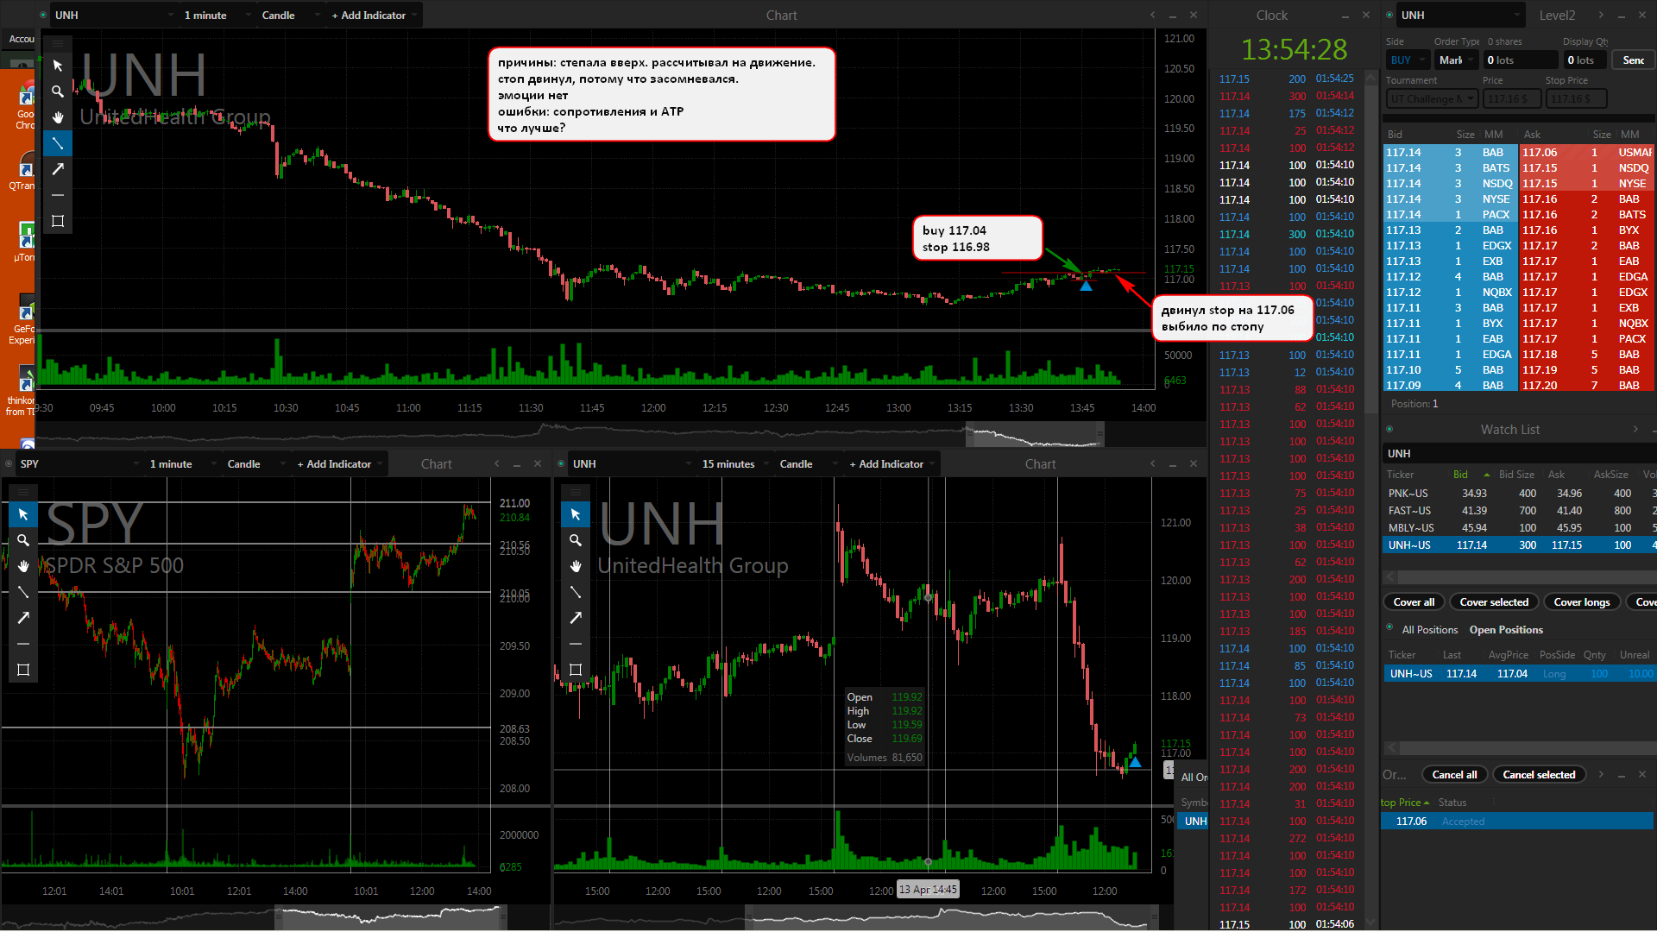Switch to All Positions tab
The height and width of the screenshot is (932, 1657).
pos(1429,630)
